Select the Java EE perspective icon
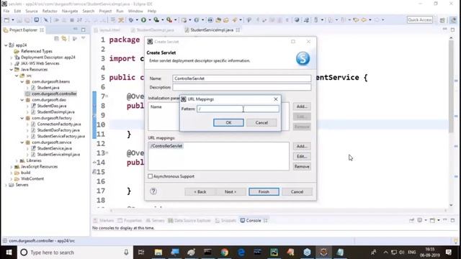 tap(453, 20)
